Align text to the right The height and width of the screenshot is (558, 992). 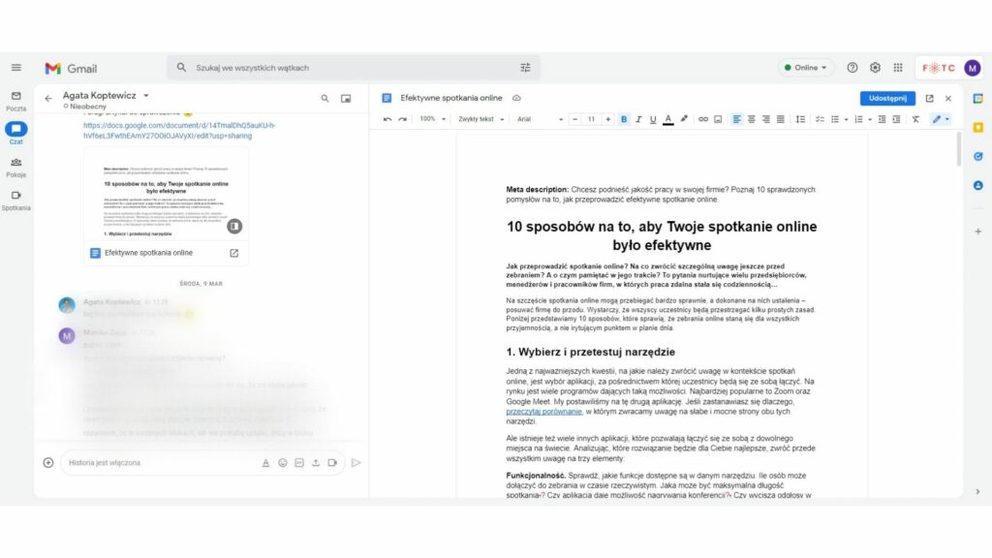tap(766, 119)
